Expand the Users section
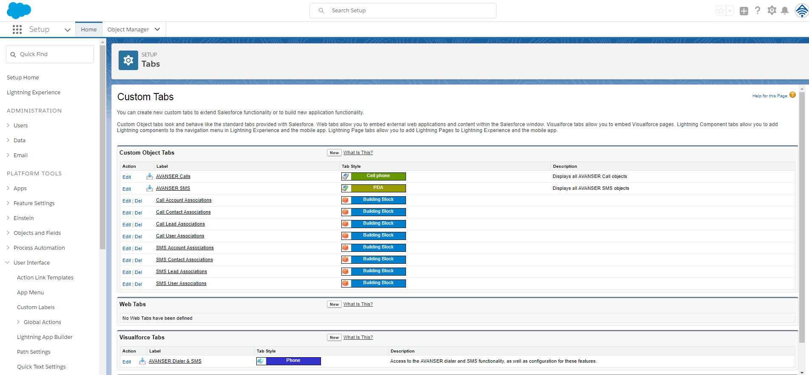The width and height of the screenshot is (809, 375). pos(8,125)
